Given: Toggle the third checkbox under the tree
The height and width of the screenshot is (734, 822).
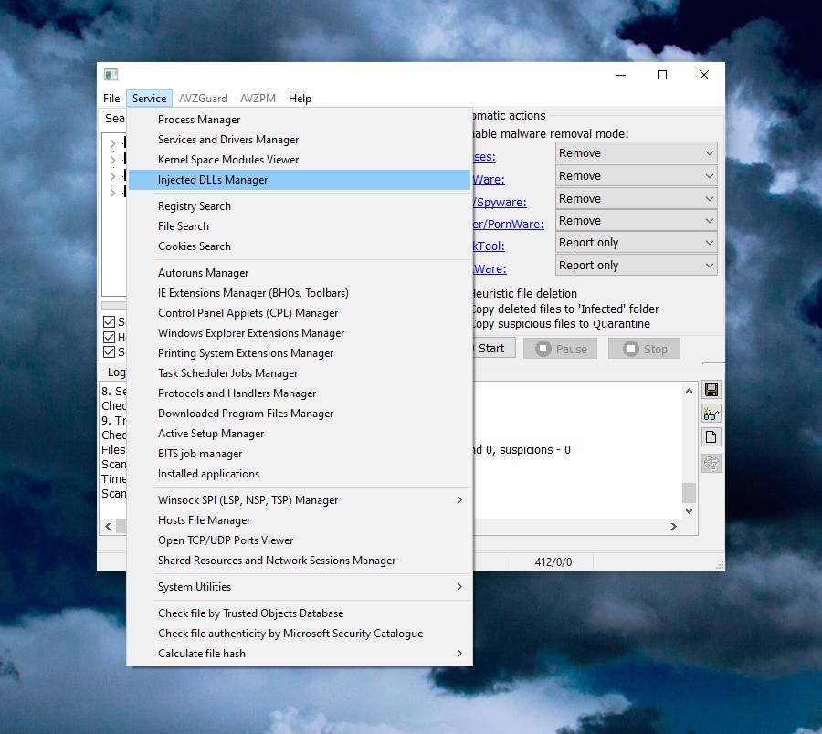Looking at the screenshot, I should [109, 352].
